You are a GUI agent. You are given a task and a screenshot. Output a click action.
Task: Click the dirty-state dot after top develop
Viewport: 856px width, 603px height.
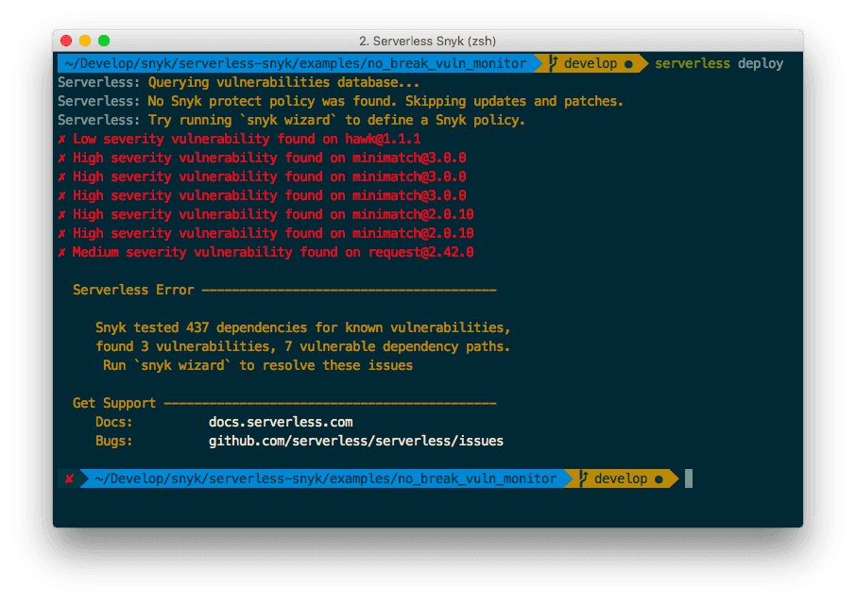(x=628, y=64)
